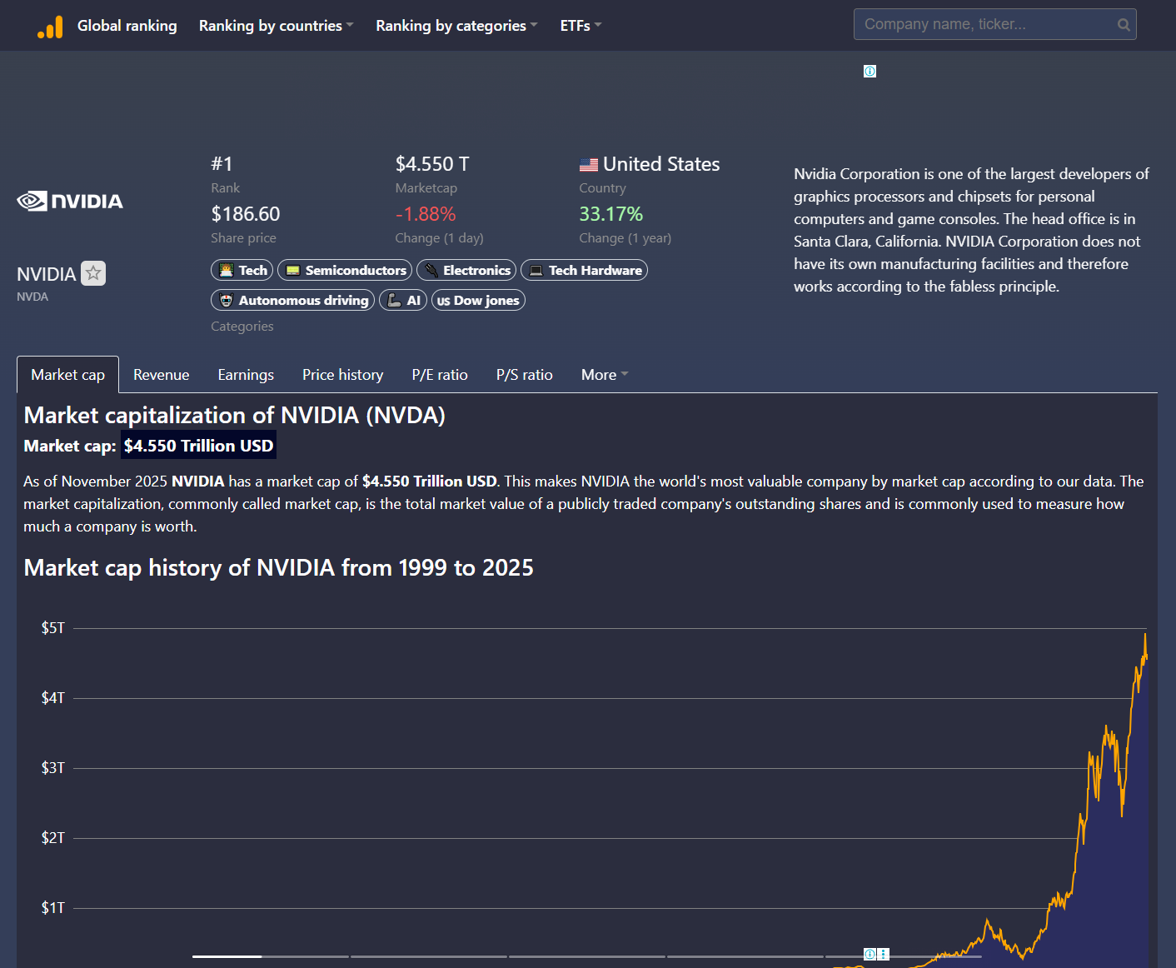Open the ETFs dropdown menu
Screen dimensions: 1176x968
[580, 26]
